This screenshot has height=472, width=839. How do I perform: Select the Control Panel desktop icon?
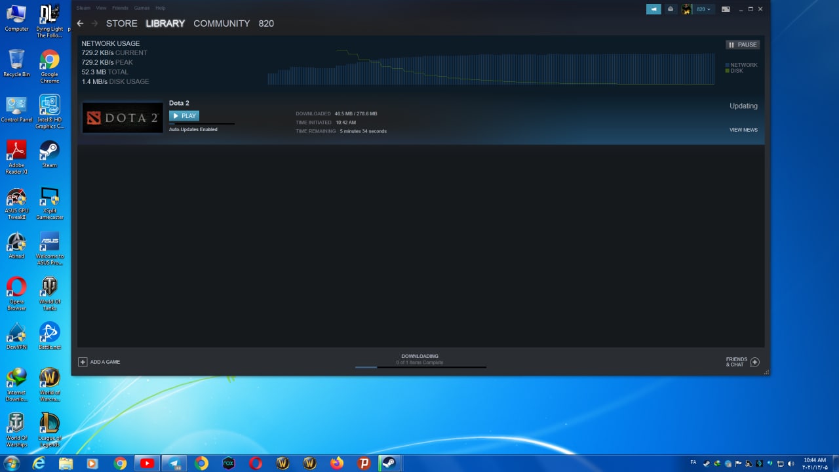[x=16, y=109]
